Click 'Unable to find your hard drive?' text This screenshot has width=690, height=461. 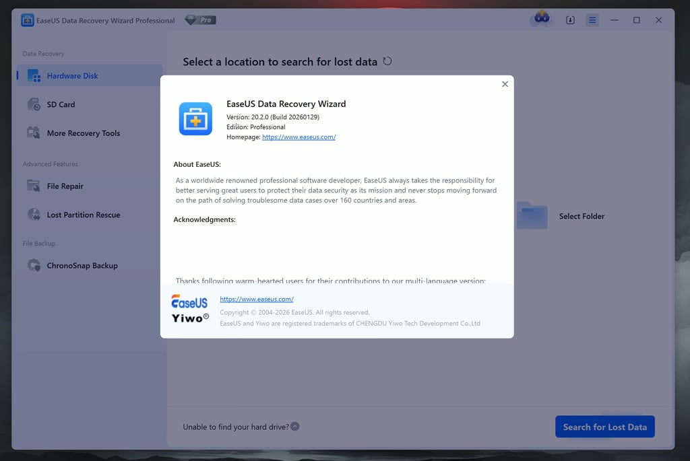coord(236,427)
